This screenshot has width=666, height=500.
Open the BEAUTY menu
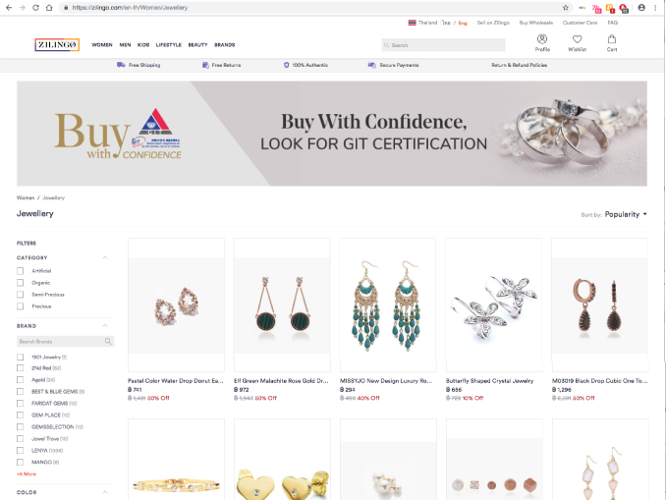click(197, 44)
